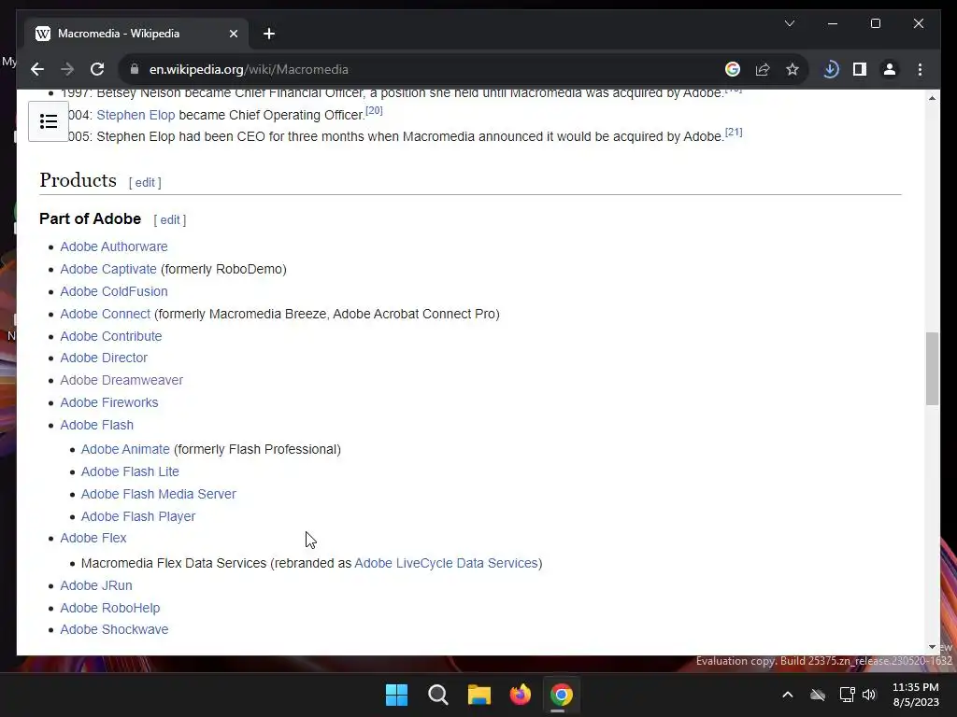
Task: Open the Adobe Director article
Action: tap(104, 358)
